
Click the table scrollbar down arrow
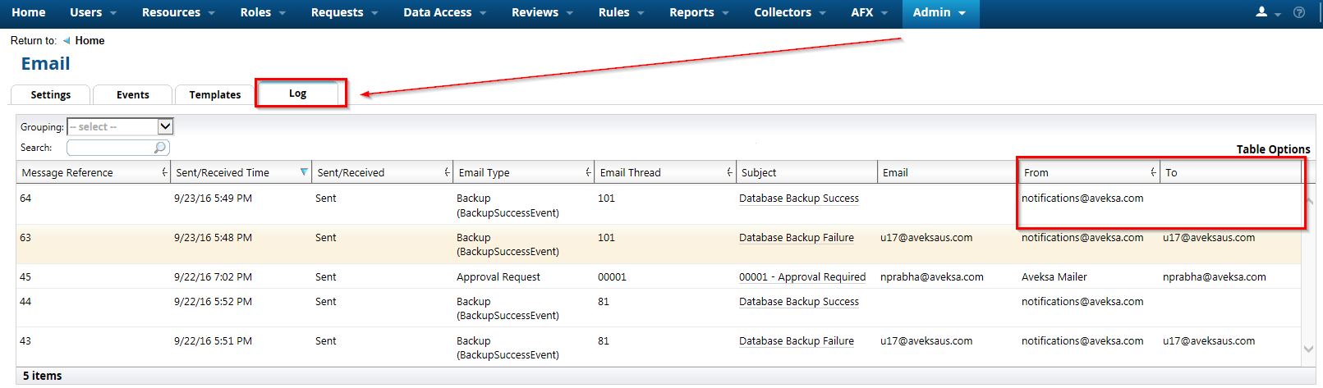coord(1308,349)
